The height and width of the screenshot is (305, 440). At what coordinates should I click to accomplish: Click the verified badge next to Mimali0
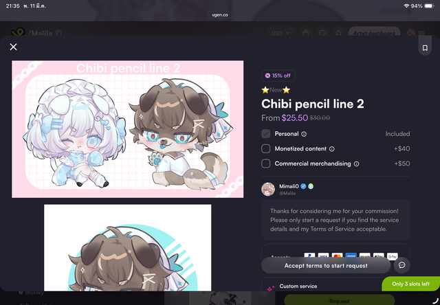303,186
